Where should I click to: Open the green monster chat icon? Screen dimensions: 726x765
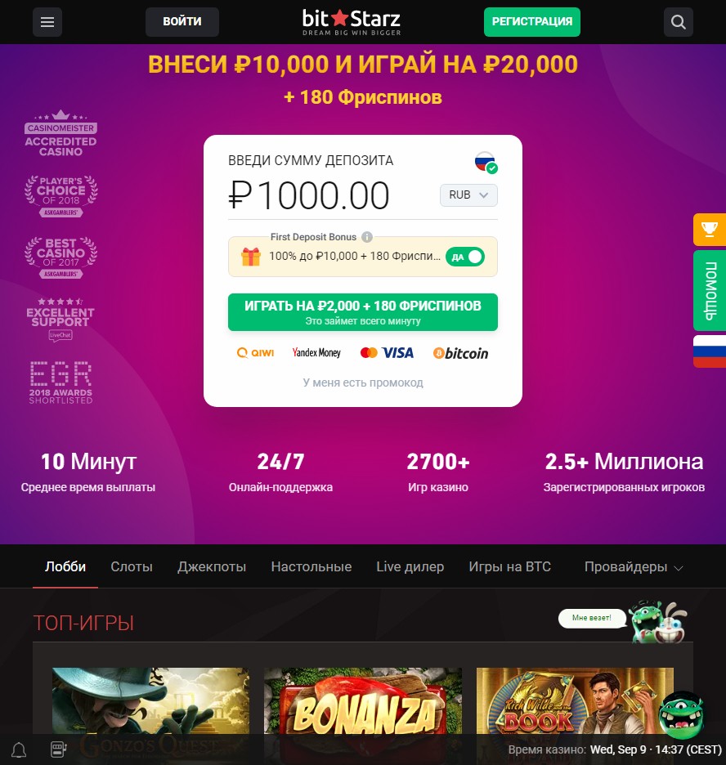pos(681,715)
